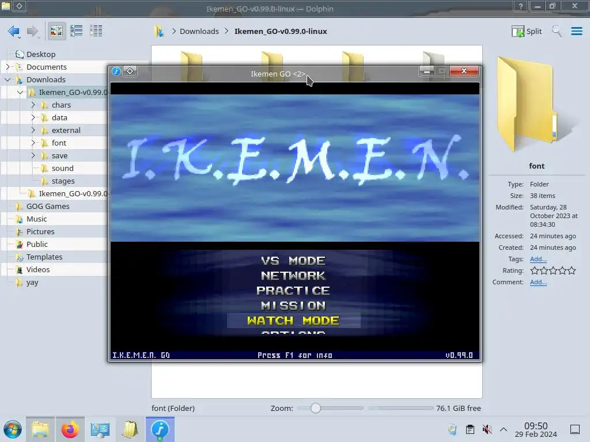This screenshot has width=590, height=442.
Task: Collapse the Ikemen_GO-v0.99.0 tree node
Action: pos(20,92)
